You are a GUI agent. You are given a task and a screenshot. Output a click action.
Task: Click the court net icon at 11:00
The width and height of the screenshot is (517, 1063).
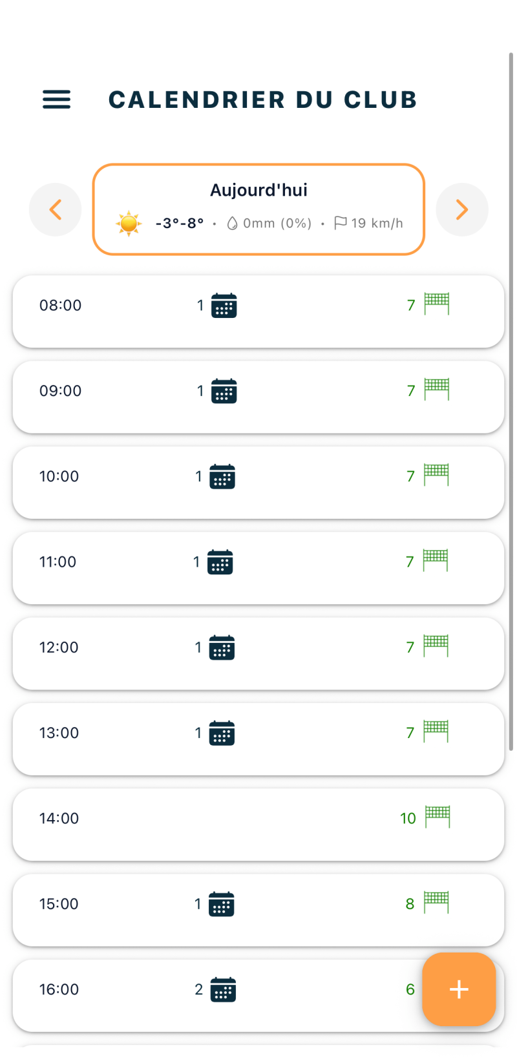click(x=436, y=560)
